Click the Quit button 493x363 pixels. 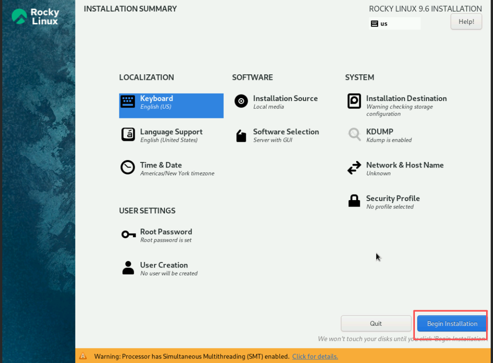(x=376, y=324)
